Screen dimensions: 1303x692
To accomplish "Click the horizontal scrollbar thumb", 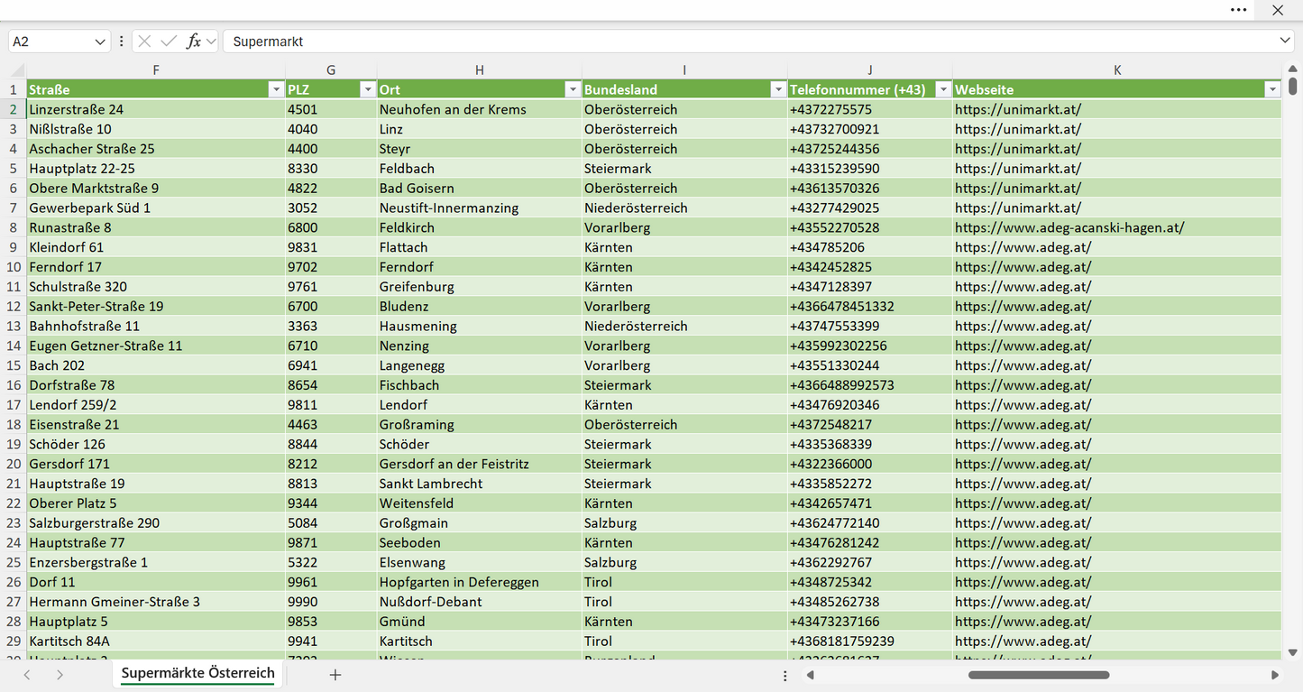I will [1039, 675].
